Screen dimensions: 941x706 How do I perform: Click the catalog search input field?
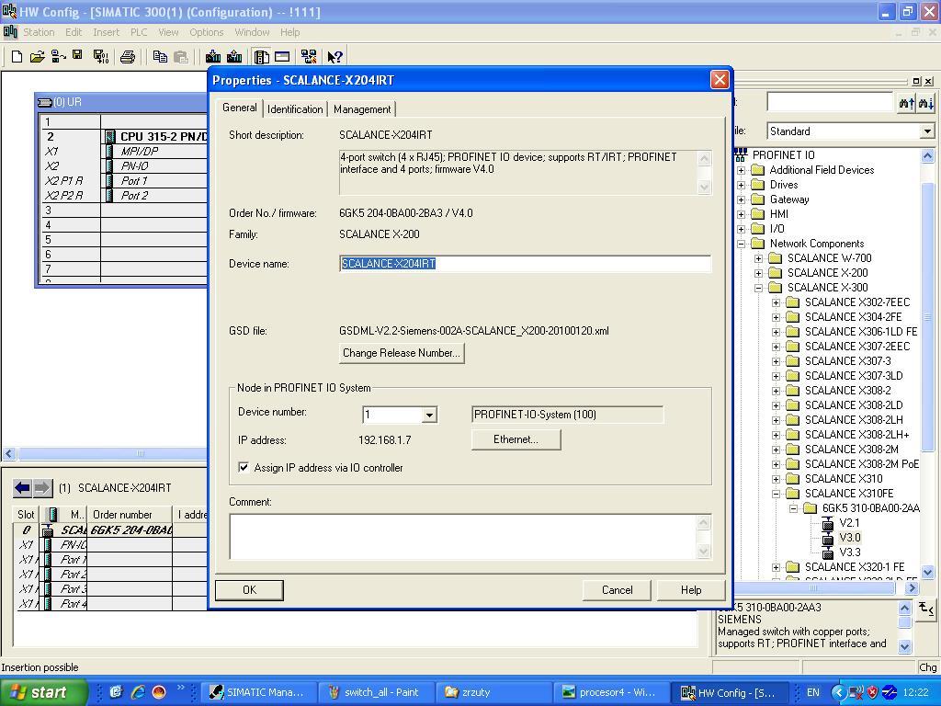[830, 103]
